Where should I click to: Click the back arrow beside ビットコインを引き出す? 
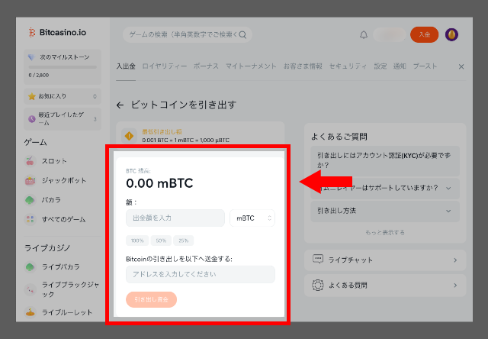tap(120, 104)
